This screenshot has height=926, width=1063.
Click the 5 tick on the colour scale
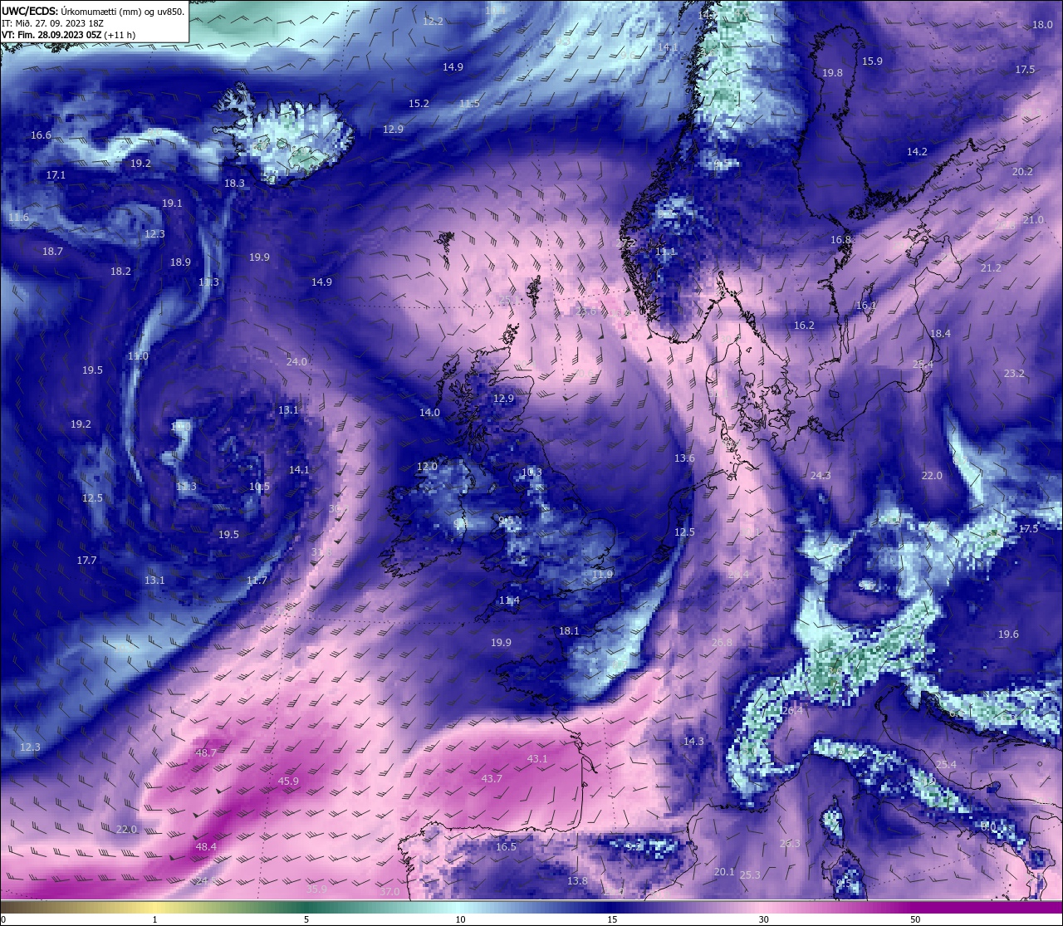tap(306, 919)
